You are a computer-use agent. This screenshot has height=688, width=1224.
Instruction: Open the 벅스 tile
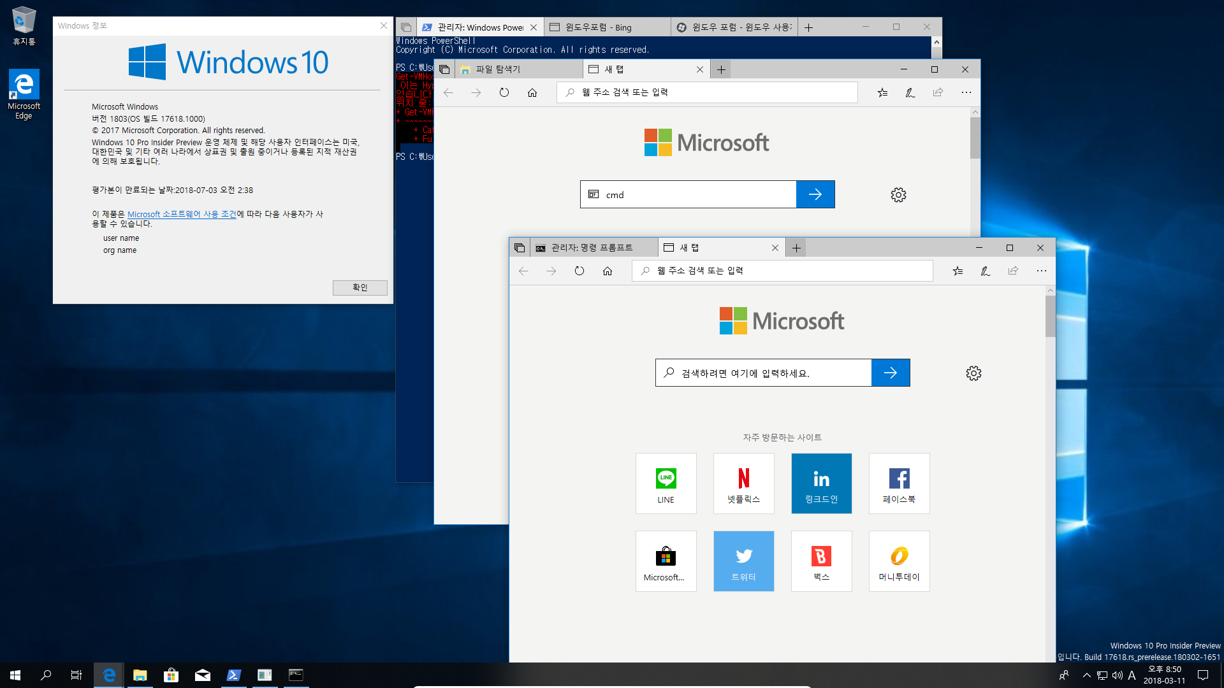[821, 561]
